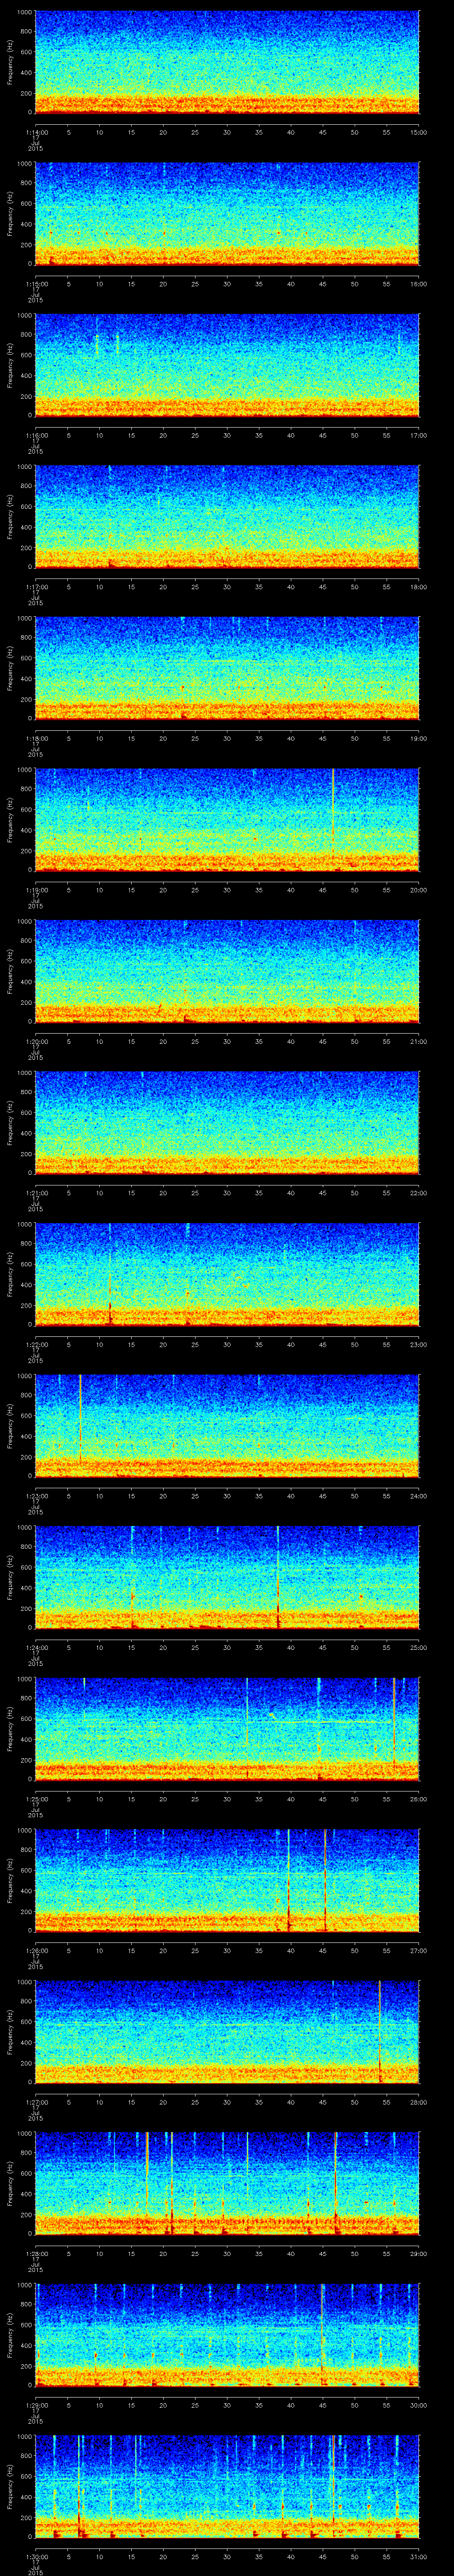Select the spectrogram panel starting at 1:24:00
This screenshot has height=2576, width=454.
pyautogui.click(x=227, y=1577)
